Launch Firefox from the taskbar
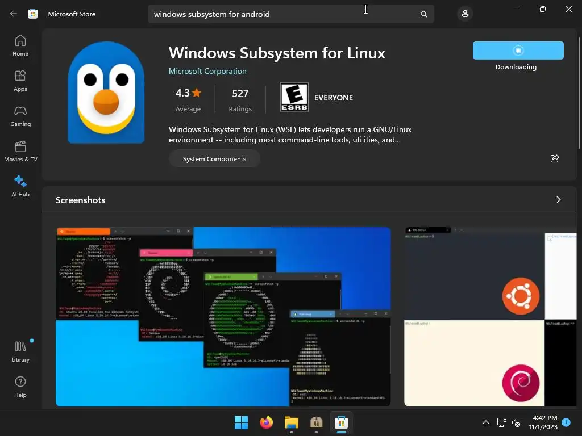 click(x=266, y=422)
